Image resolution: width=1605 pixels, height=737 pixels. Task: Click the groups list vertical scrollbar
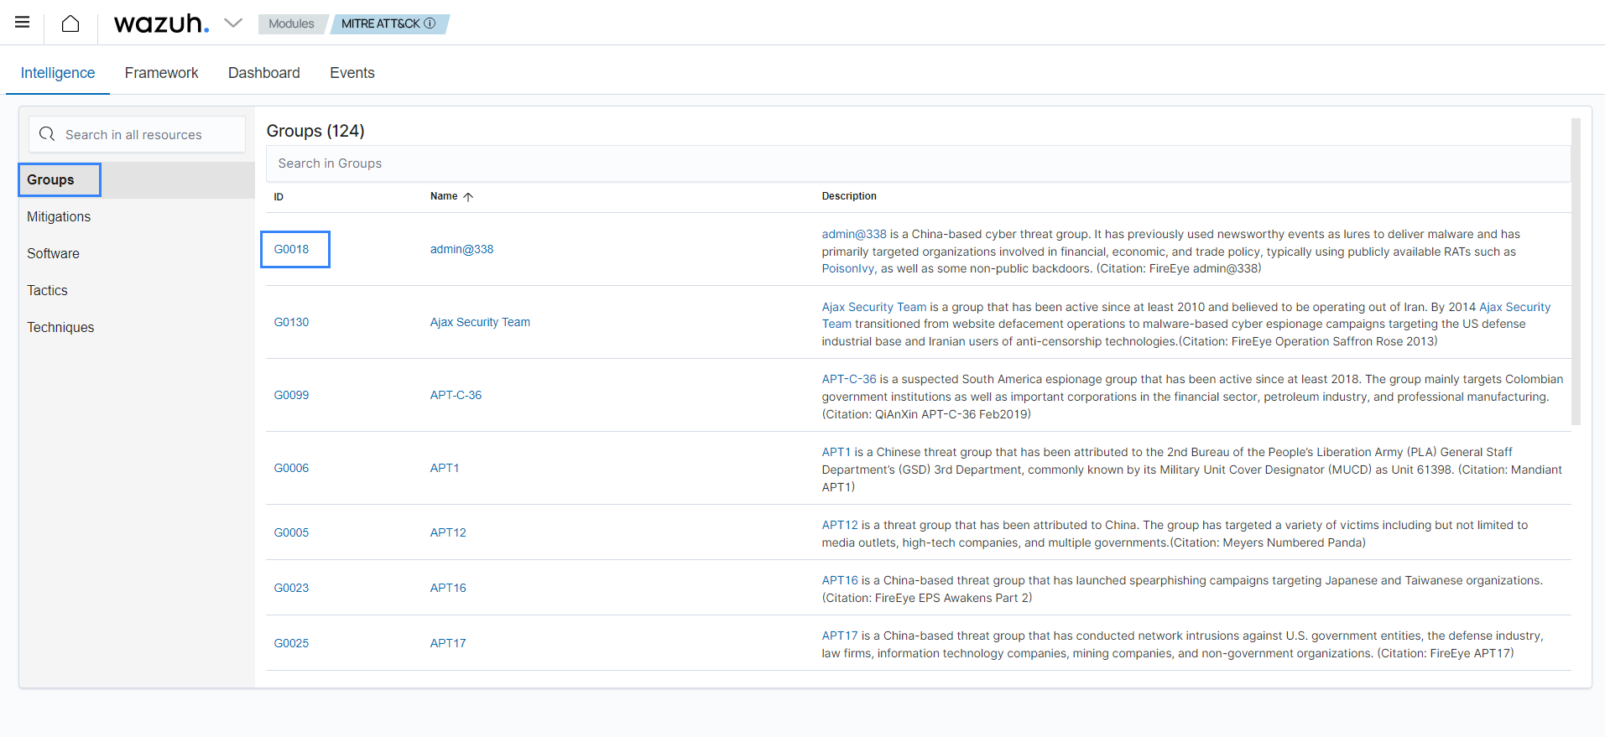point(1576,272)
